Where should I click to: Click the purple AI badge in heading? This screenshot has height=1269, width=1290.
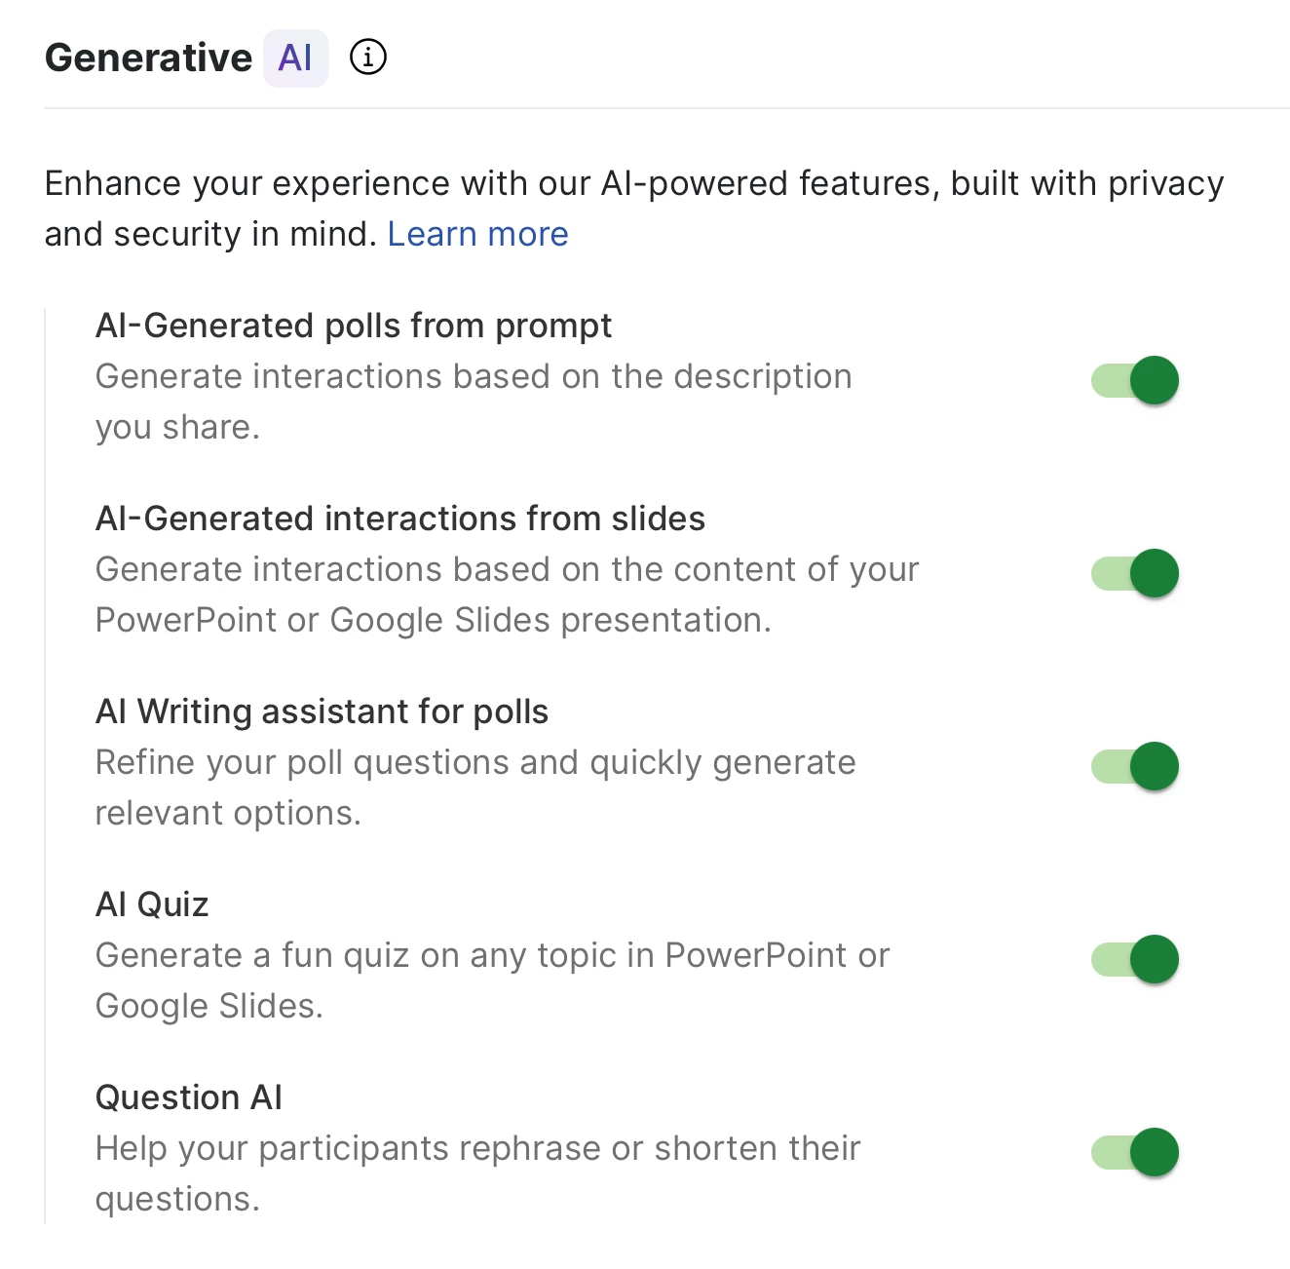295,58
